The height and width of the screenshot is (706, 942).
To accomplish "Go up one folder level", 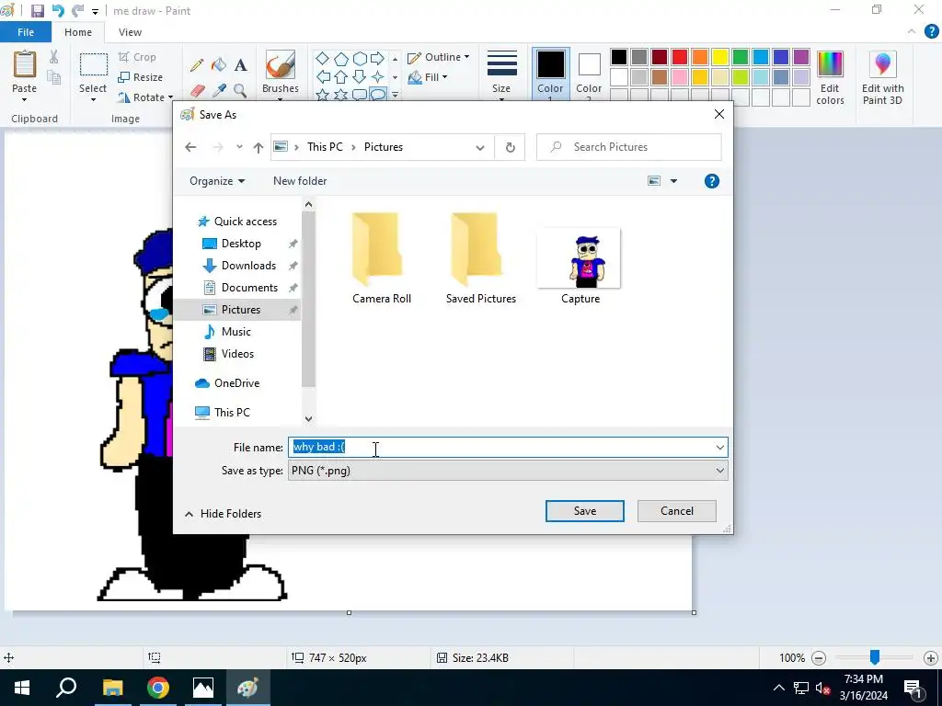I will (258, 147).
